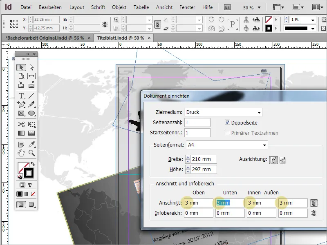The height and width of the screenshot is (245, 327).
Task: Switch to Titelblatt.indd tab
Action: point(121,38)
